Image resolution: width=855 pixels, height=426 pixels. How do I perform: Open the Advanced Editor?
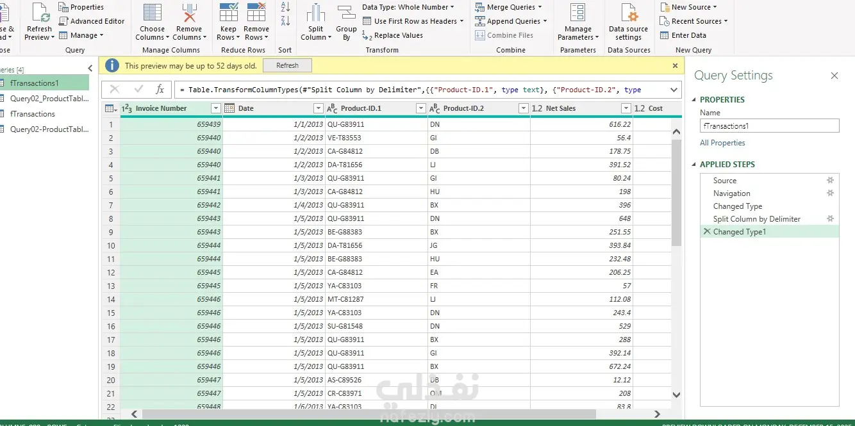pos(92,21)
